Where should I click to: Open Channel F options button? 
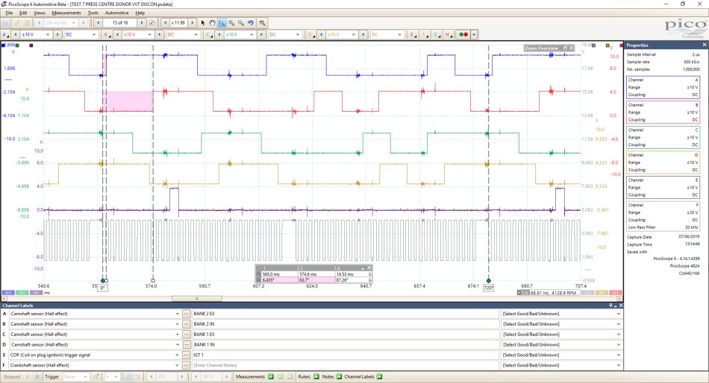(424, 34)
